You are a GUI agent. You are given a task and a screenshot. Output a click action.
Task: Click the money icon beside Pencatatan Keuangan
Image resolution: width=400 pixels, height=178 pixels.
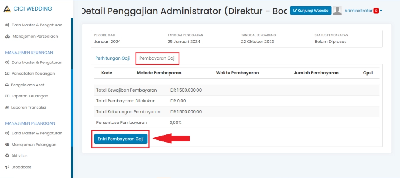pyautogui.click(x=7, y=74)
